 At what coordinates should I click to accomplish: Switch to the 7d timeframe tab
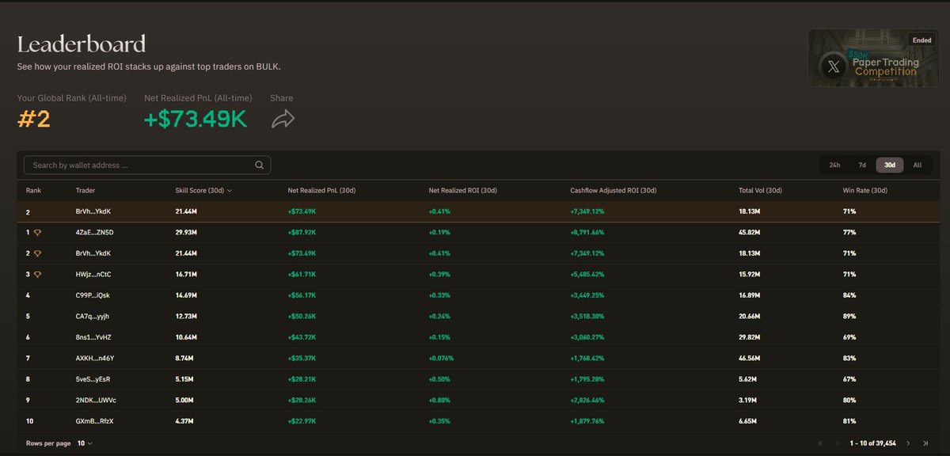[x=862, y=165]
